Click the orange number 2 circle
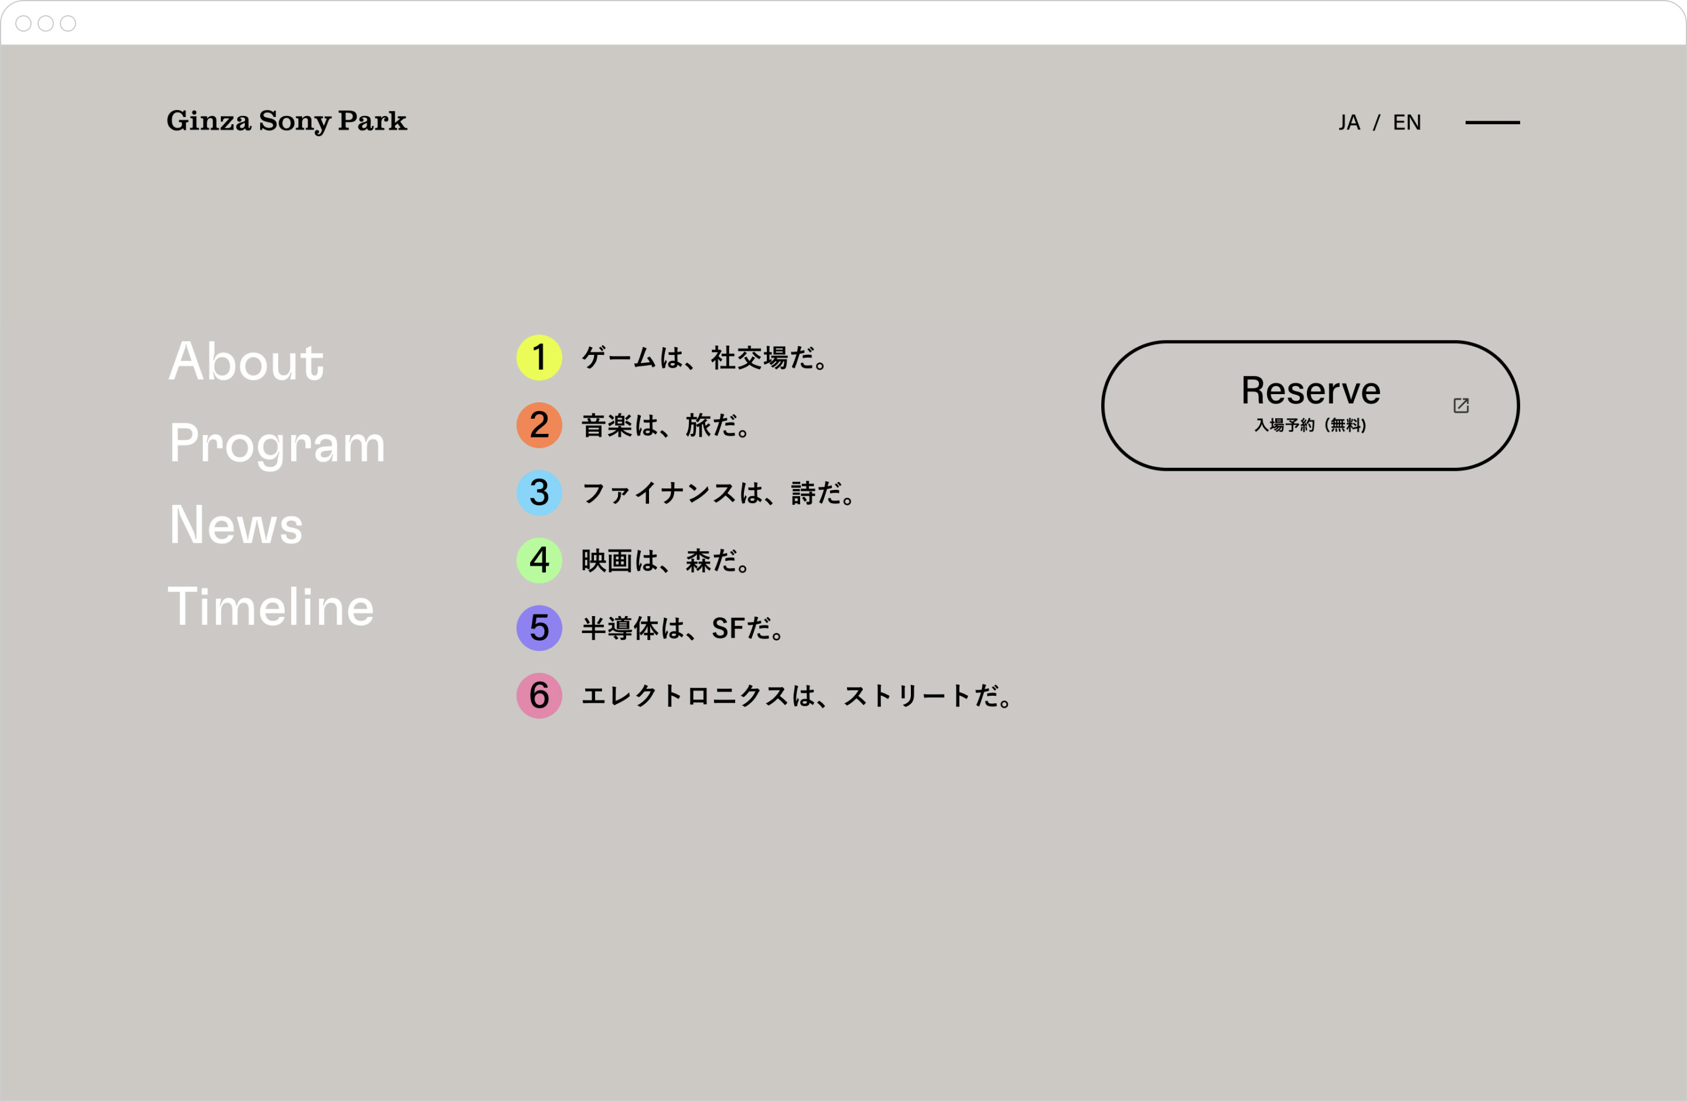Screen dimensions: 1687x1101 [539, 425]
